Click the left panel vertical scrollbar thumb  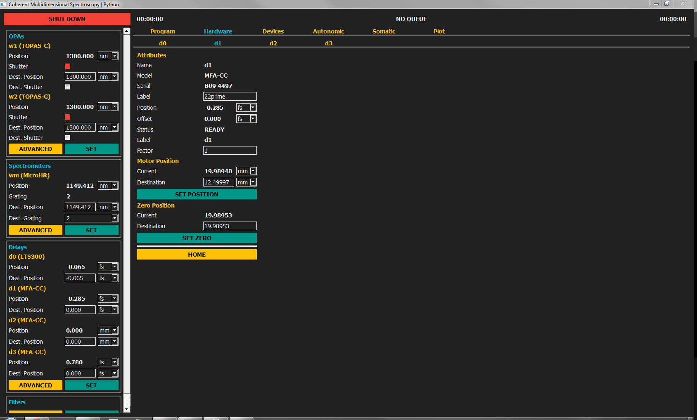click(127, 206)
